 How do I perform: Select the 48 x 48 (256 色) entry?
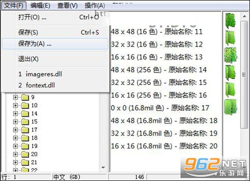click(x=158, y=69)
